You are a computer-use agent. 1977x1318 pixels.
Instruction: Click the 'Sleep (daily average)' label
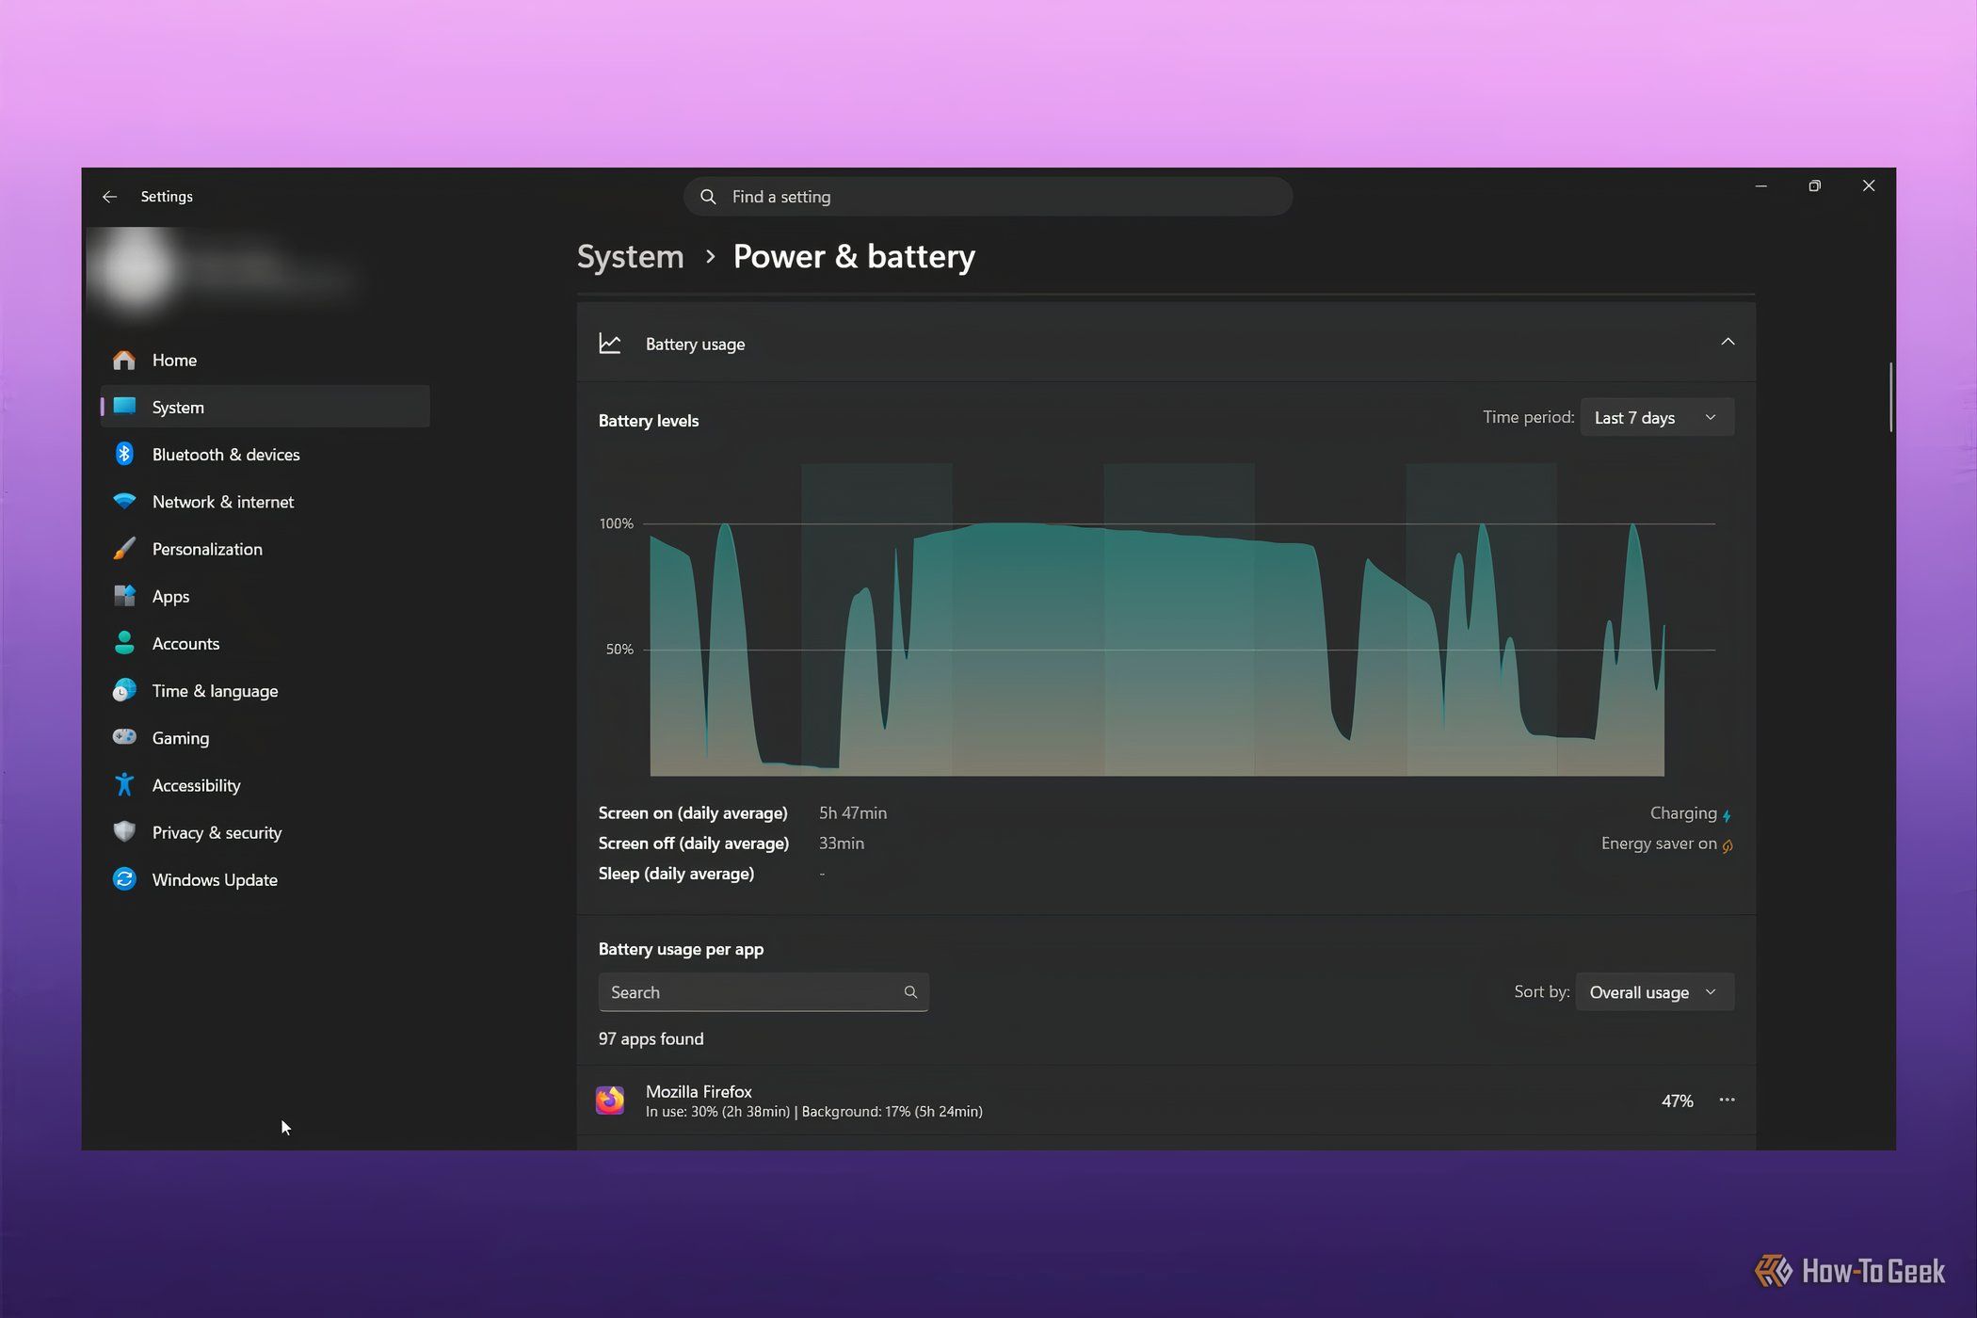pos(676,873)
